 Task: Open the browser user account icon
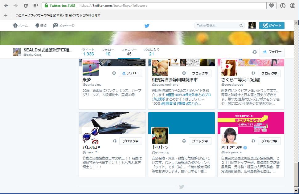293,6
